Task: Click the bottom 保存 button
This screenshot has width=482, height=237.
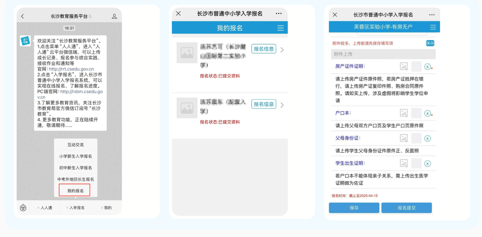Action: tap(354, 208)
